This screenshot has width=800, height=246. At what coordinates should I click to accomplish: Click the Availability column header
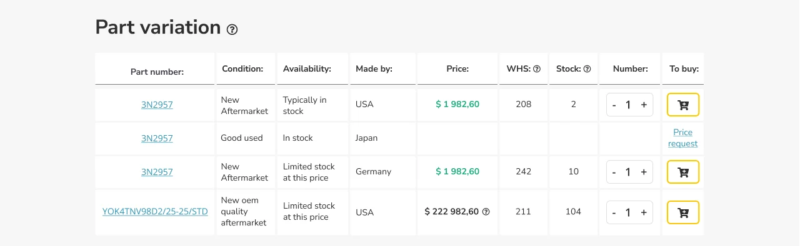307,69
